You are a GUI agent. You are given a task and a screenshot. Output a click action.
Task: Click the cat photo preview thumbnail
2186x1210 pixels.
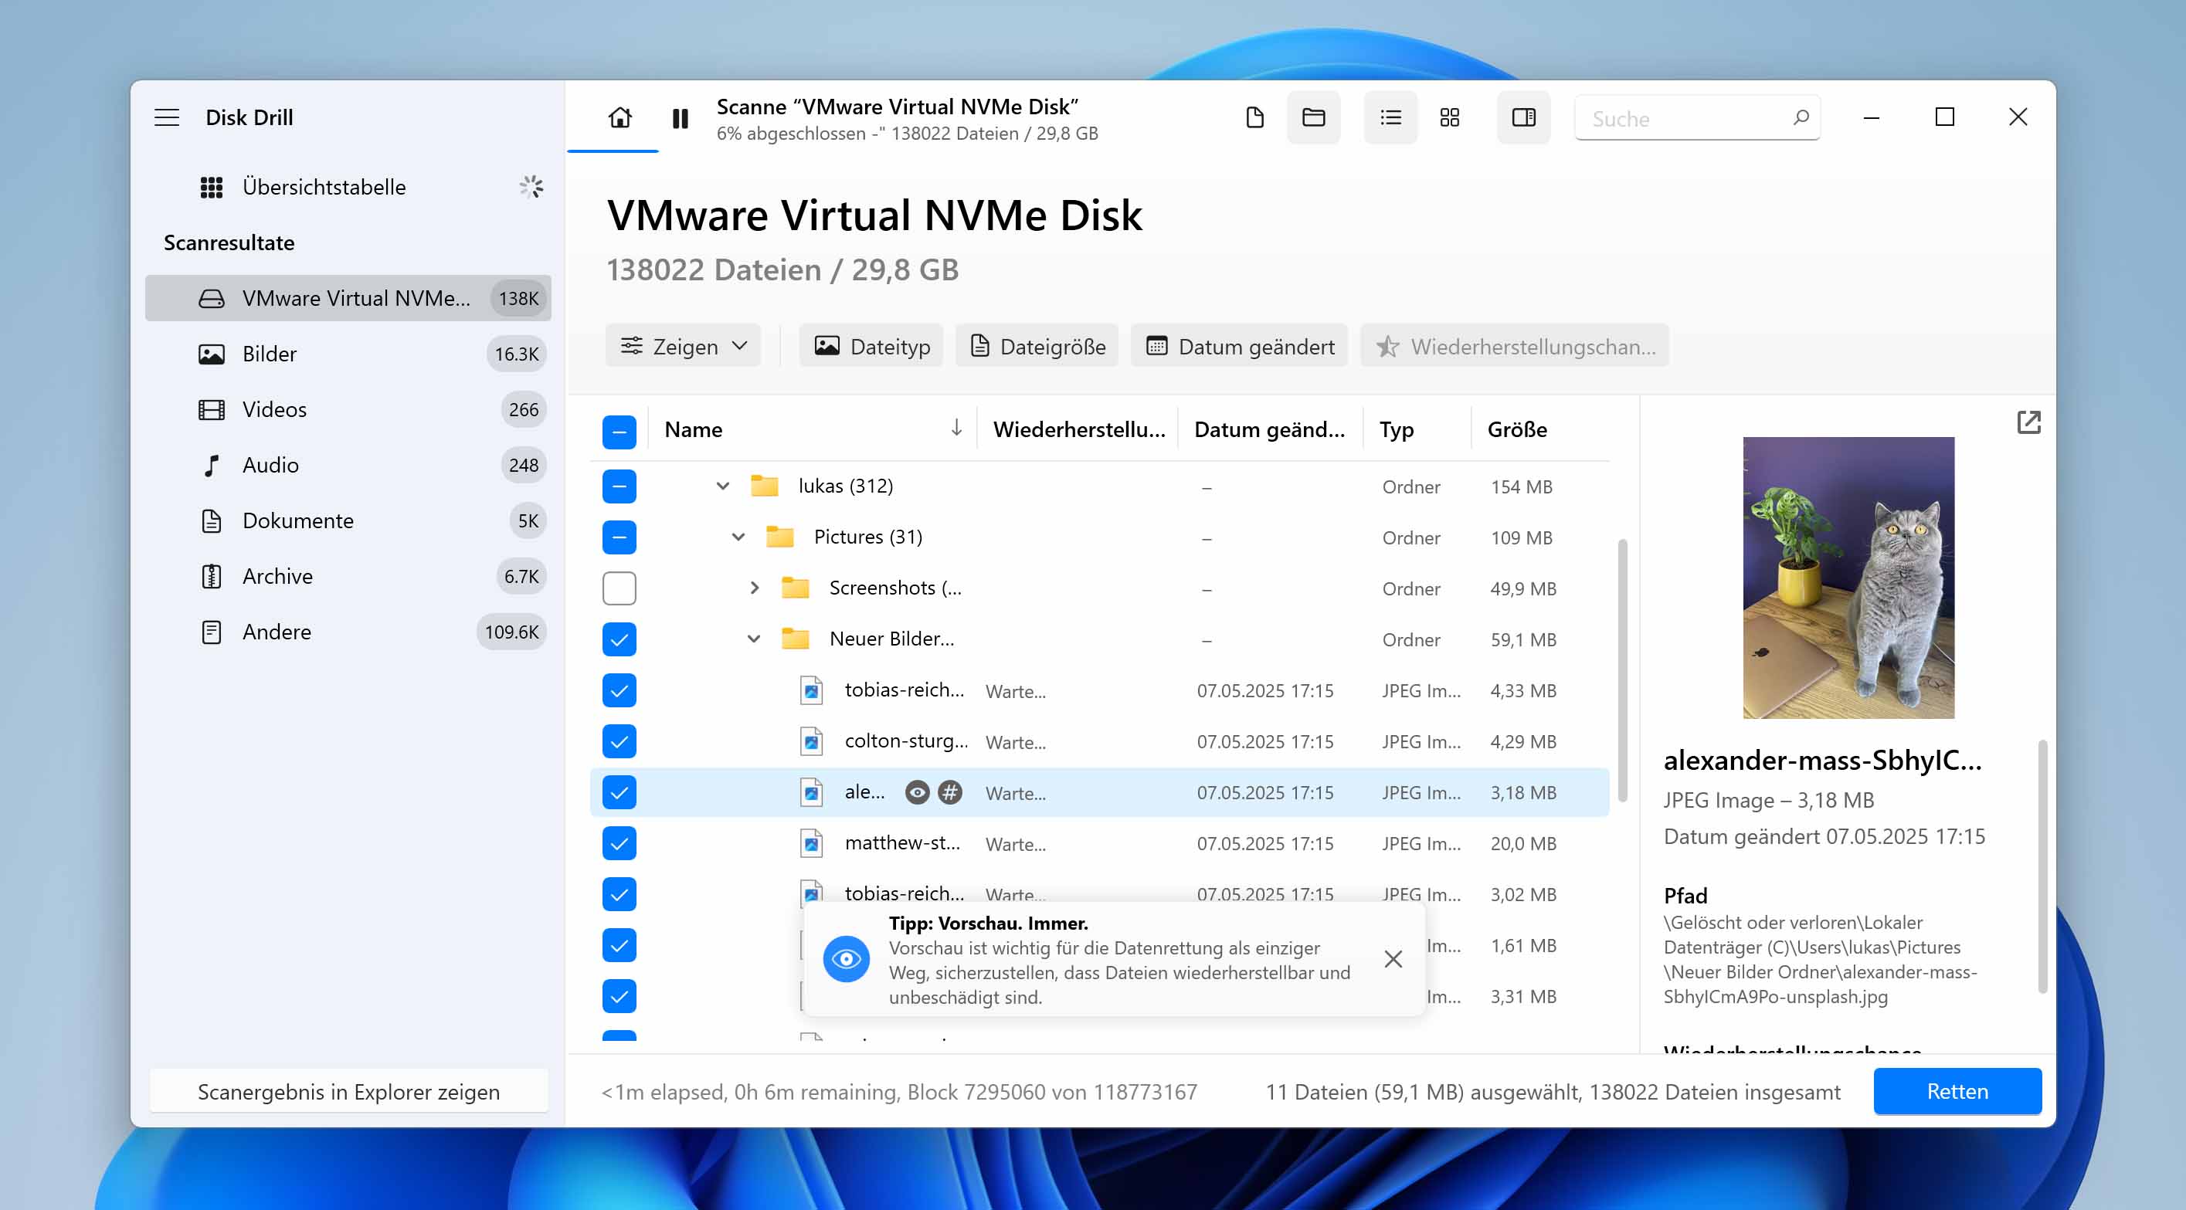pyautogui.click(x=1848, y=578)
